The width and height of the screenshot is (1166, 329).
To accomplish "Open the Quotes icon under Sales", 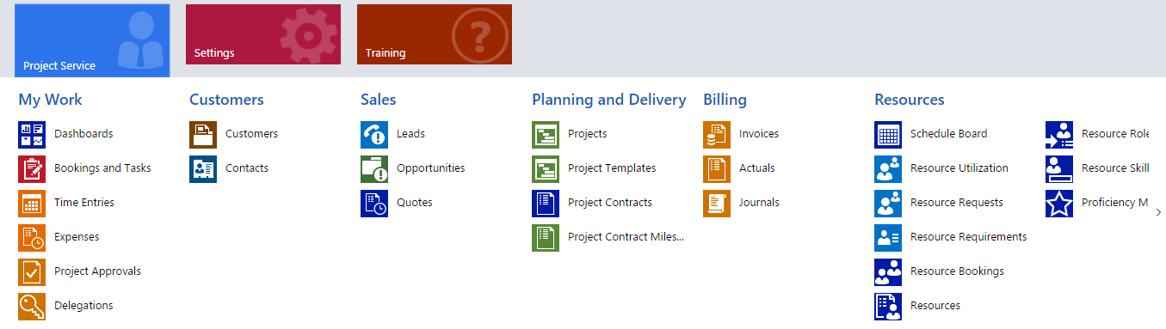I will tap(374, 204).
